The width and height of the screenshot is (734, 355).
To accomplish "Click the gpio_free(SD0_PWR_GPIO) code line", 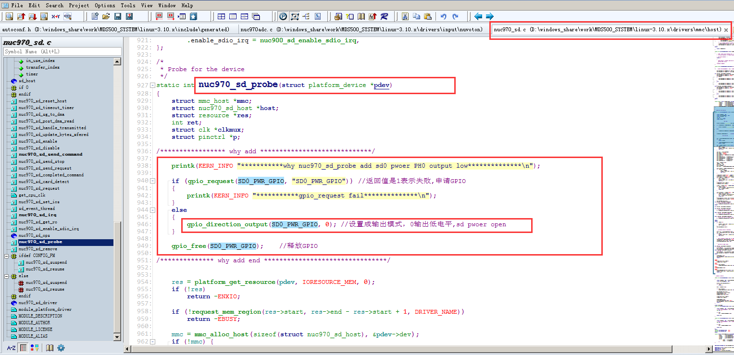I will pyautogui.click(x=218, y=246).
